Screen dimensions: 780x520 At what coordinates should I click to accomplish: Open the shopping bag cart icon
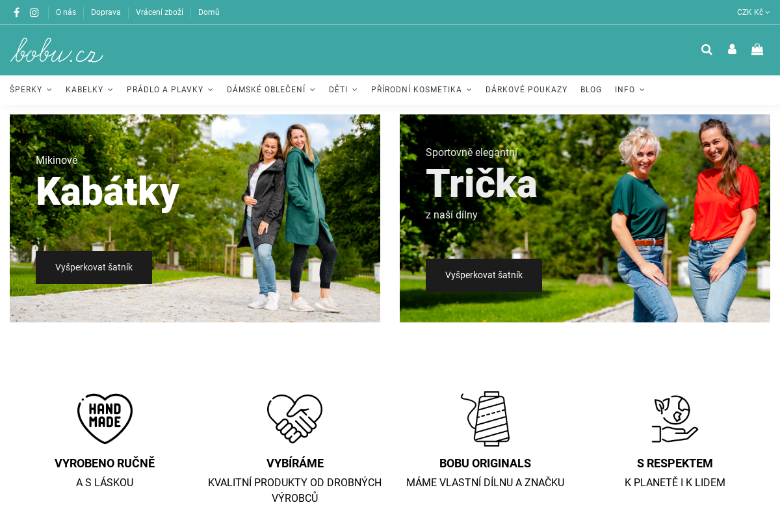click(757, 49)
